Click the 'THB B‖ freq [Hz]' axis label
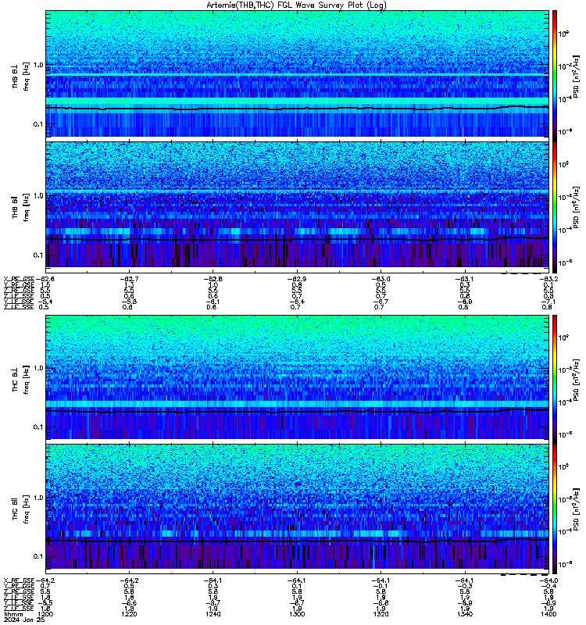This screenshot has height=625, width=586. [x=21, y=207]
